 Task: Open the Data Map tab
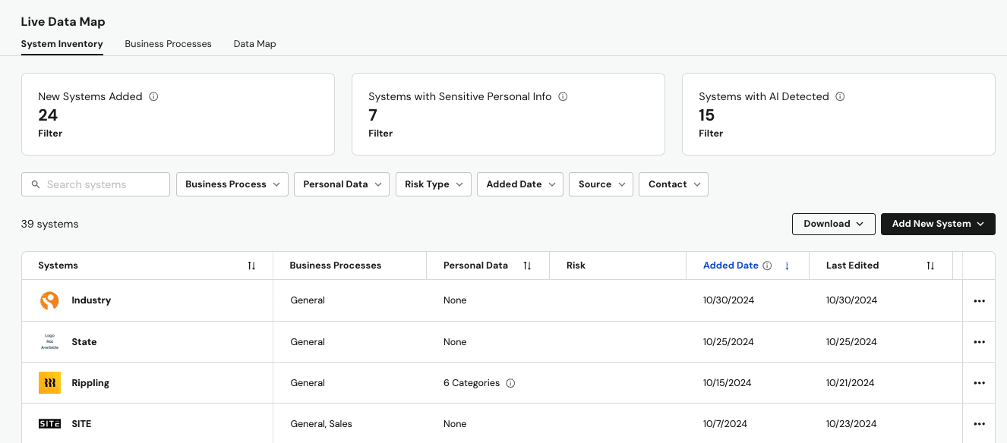click(x=254, y=44)
